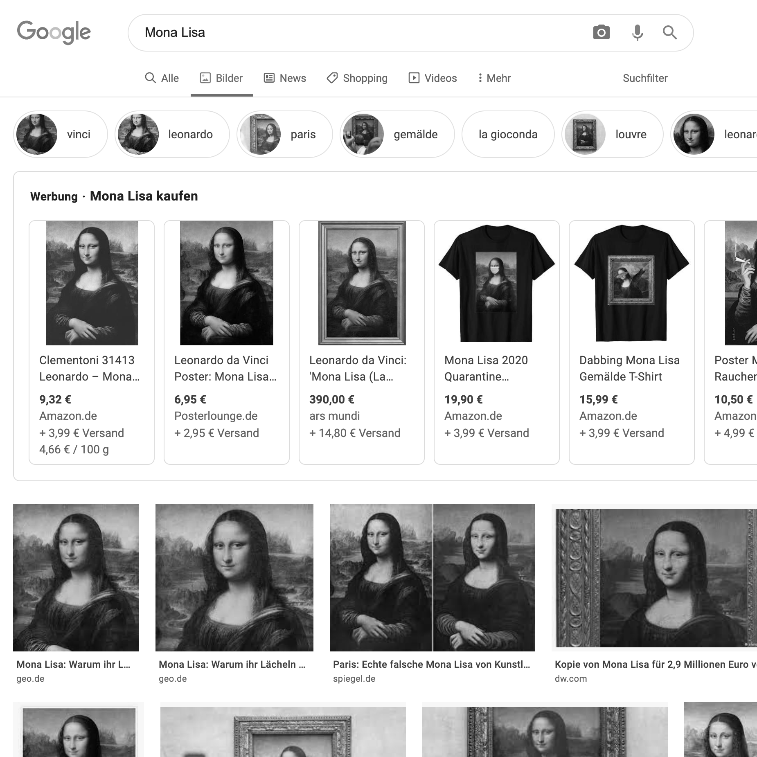Image resolution: width=757 pixels, height=757 pixels.
Task: Click the 6,95 € price
Action: click(x=190, y=399)
